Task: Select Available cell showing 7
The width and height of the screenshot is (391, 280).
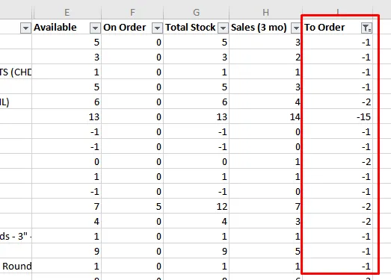Action: (67, 206)
